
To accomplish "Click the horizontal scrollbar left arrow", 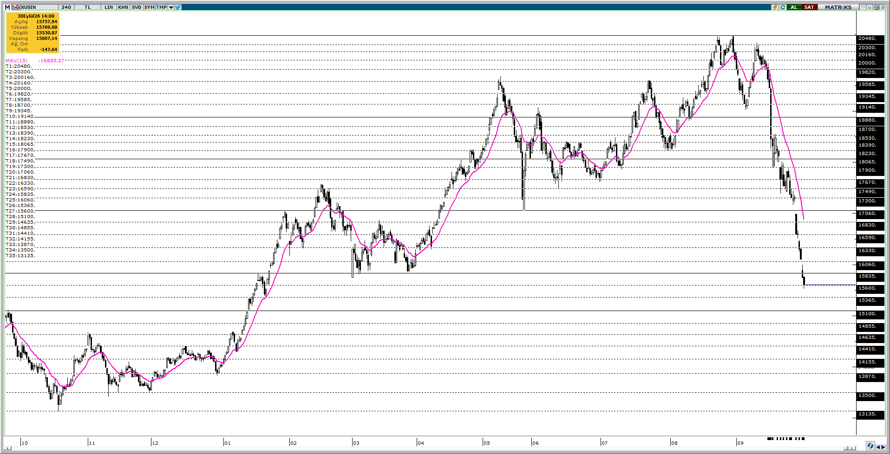I will pyautogui.click(x=8, y=448).
